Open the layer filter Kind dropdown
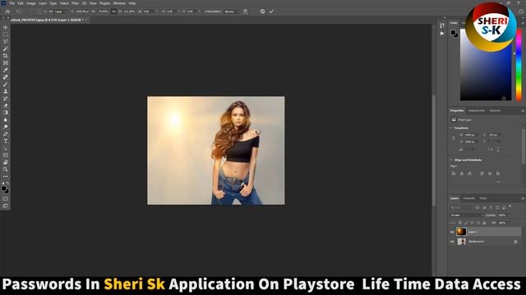This screenshot has width=526, height=295. (461, 207)
